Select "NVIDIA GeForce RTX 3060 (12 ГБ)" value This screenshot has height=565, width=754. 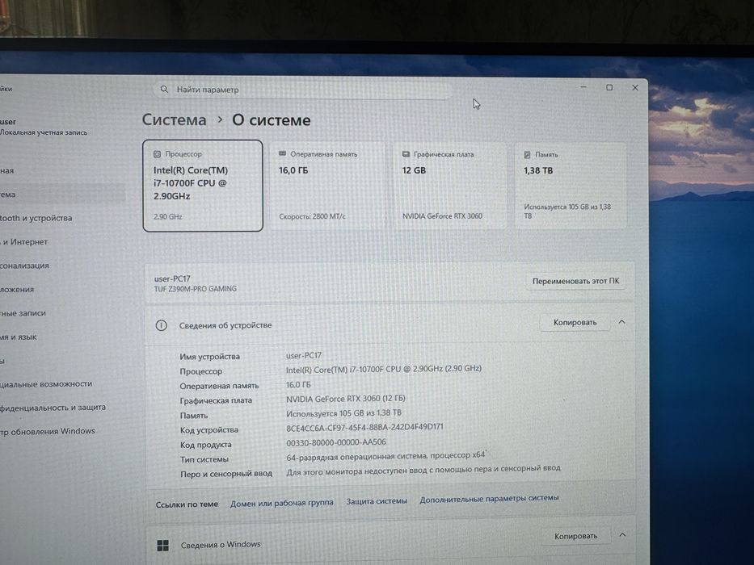point(346,398)
